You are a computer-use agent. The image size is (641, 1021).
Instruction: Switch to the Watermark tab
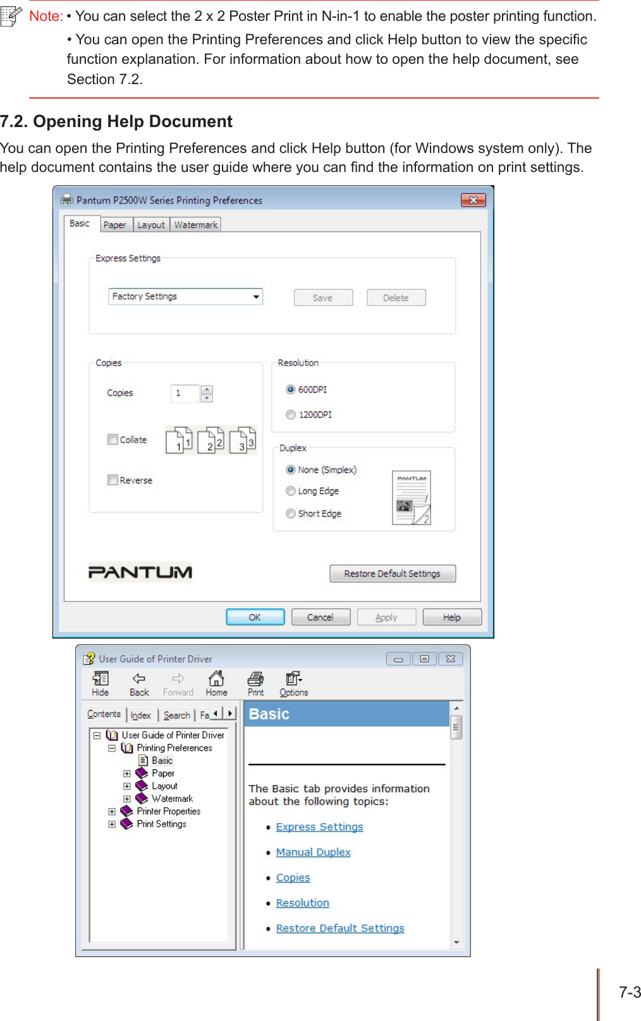(196, 225)
